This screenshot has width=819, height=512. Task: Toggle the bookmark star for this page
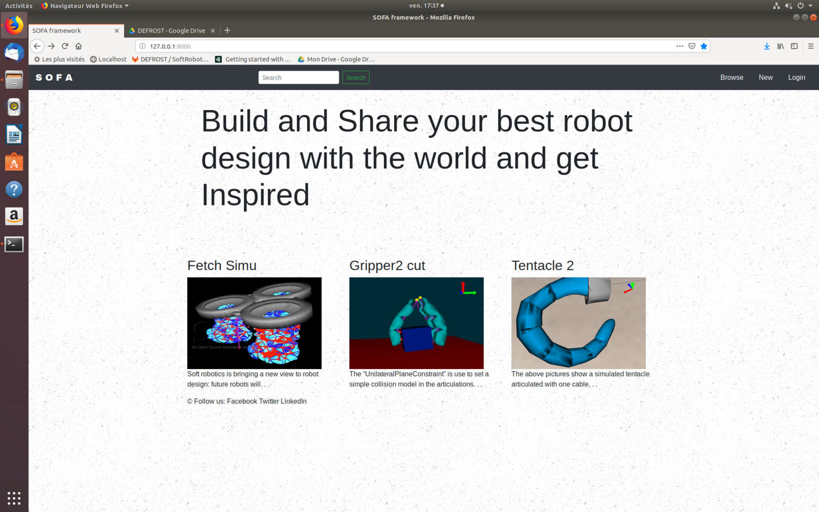tap(704, 46)
